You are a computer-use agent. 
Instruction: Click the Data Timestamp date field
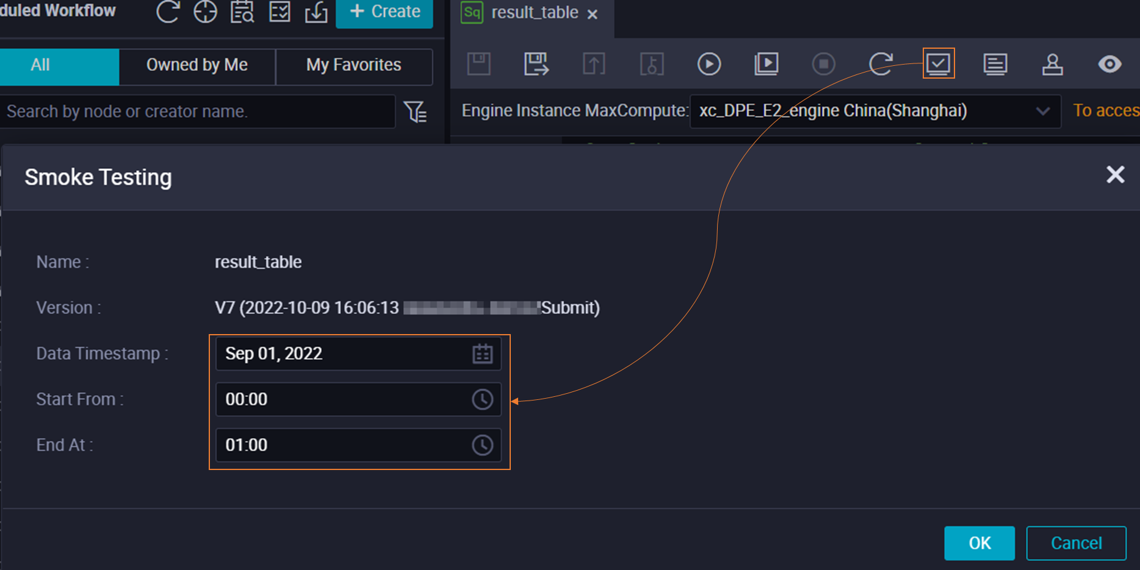pos(358,354)
